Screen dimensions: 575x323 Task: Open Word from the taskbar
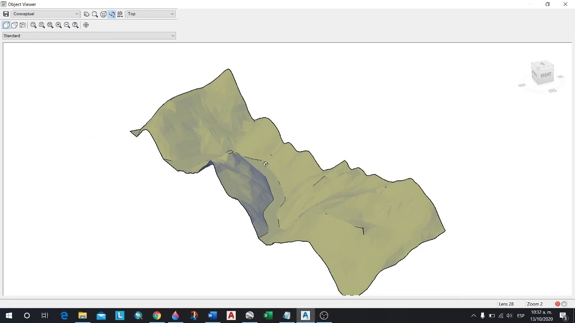pyautogui.click(x=212, y=316)
